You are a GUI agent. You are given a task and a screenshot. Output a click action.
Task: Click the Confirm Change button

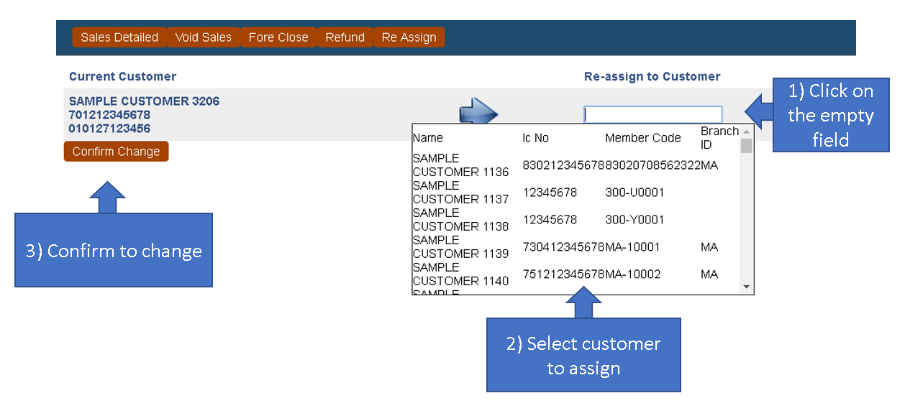tap(116, 152)
